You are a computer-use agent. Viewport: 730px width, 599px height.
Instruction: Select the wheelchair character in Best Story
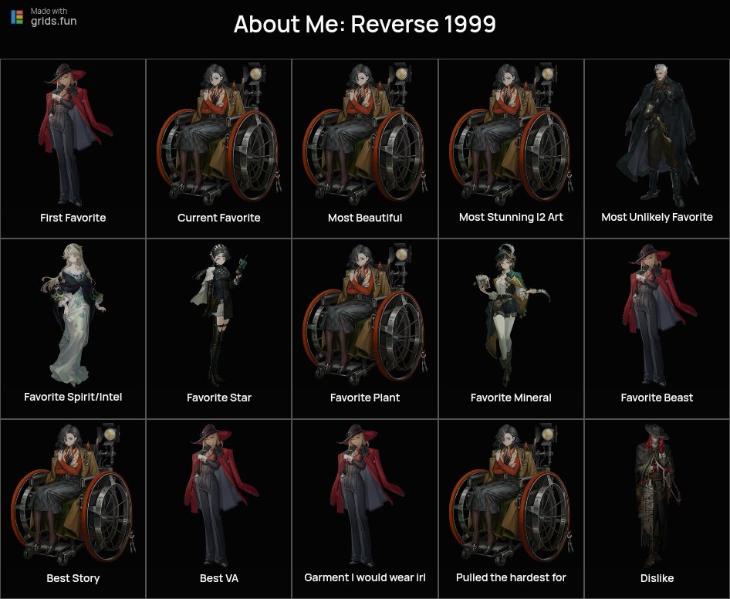73,495
